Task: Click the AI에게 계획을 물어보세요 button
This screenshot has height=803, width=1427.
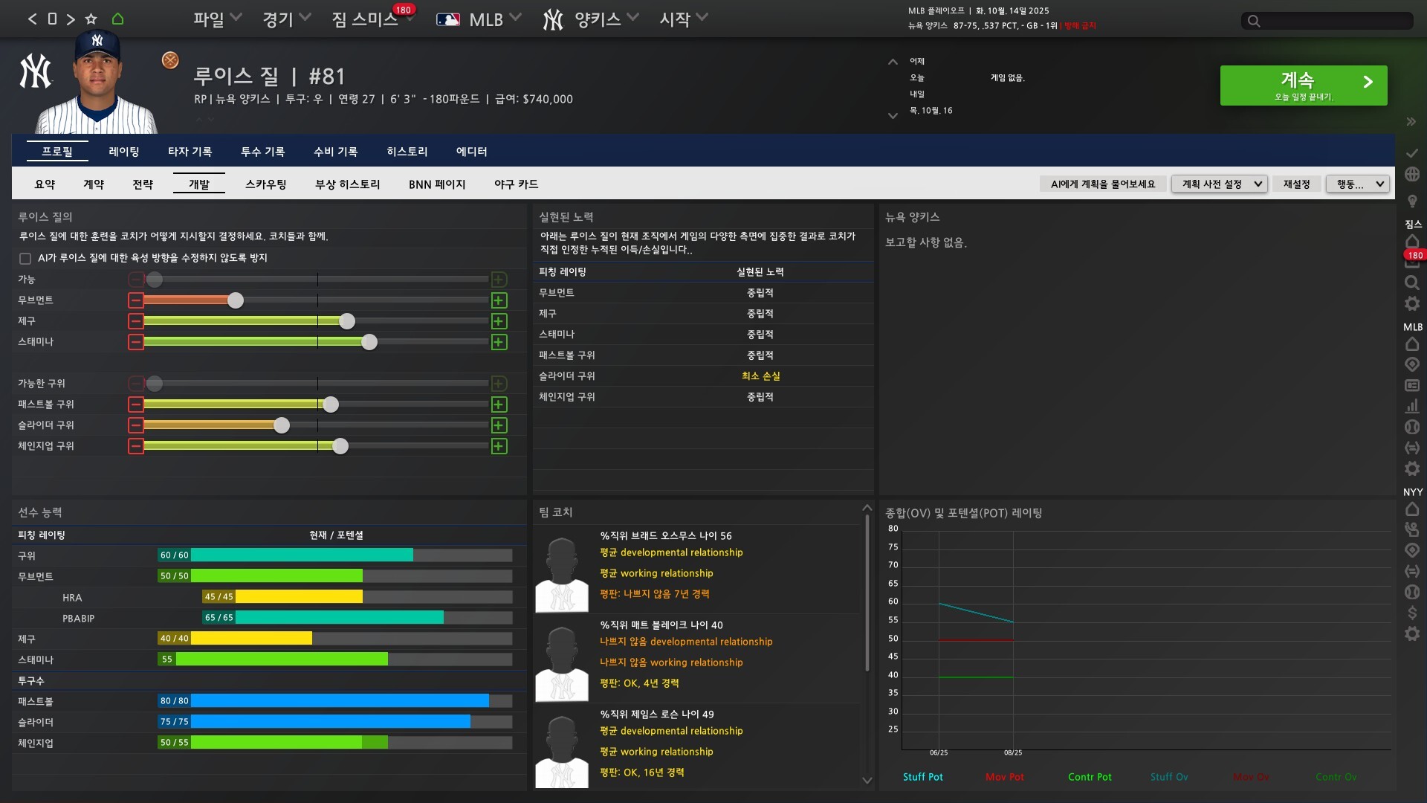Action: click(x=1102, y=184)
